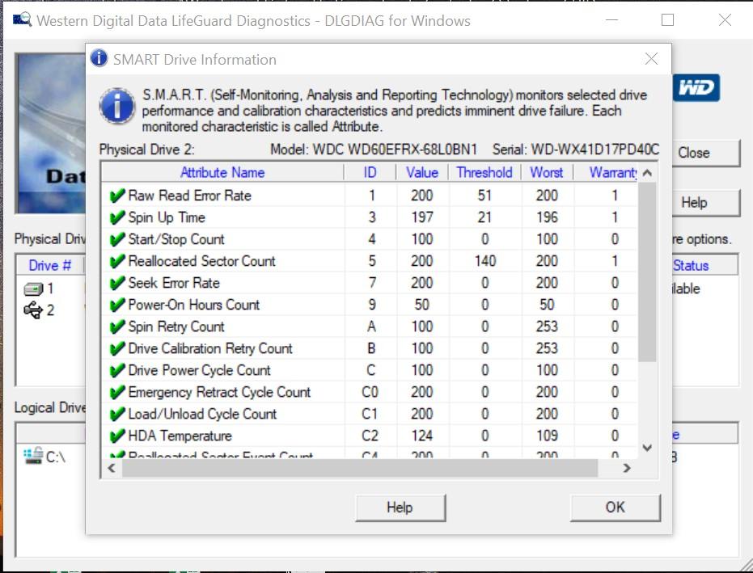Click the model text WDC WD60EFRX-68L0BN1
Screen dimensions: 753x573
(x=395, y=150)
